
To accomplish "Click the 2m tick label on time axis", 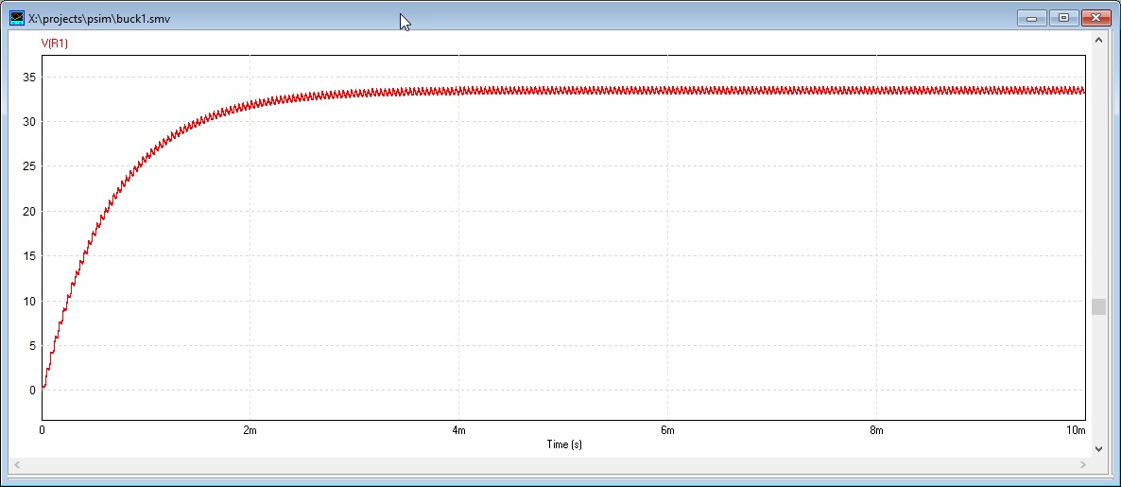I will [250, 430].
